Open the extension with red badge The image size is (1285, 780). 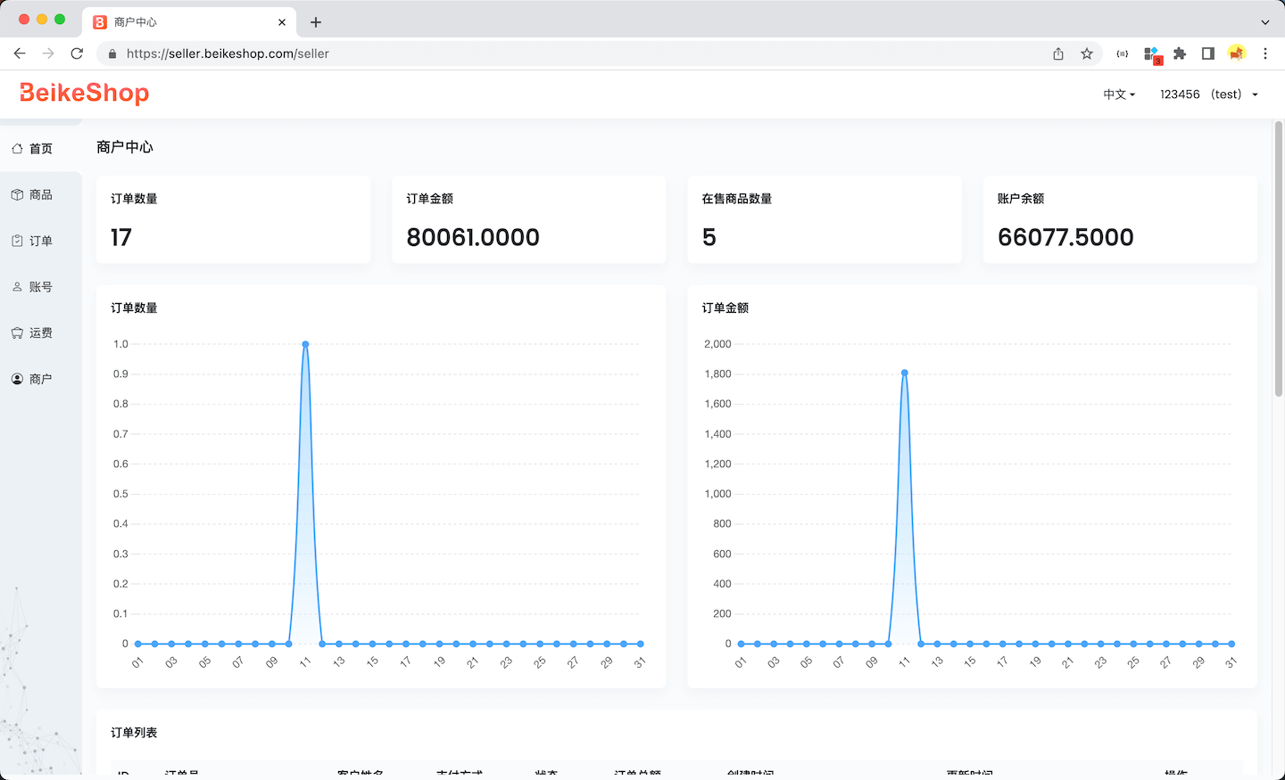point(1152,55)
